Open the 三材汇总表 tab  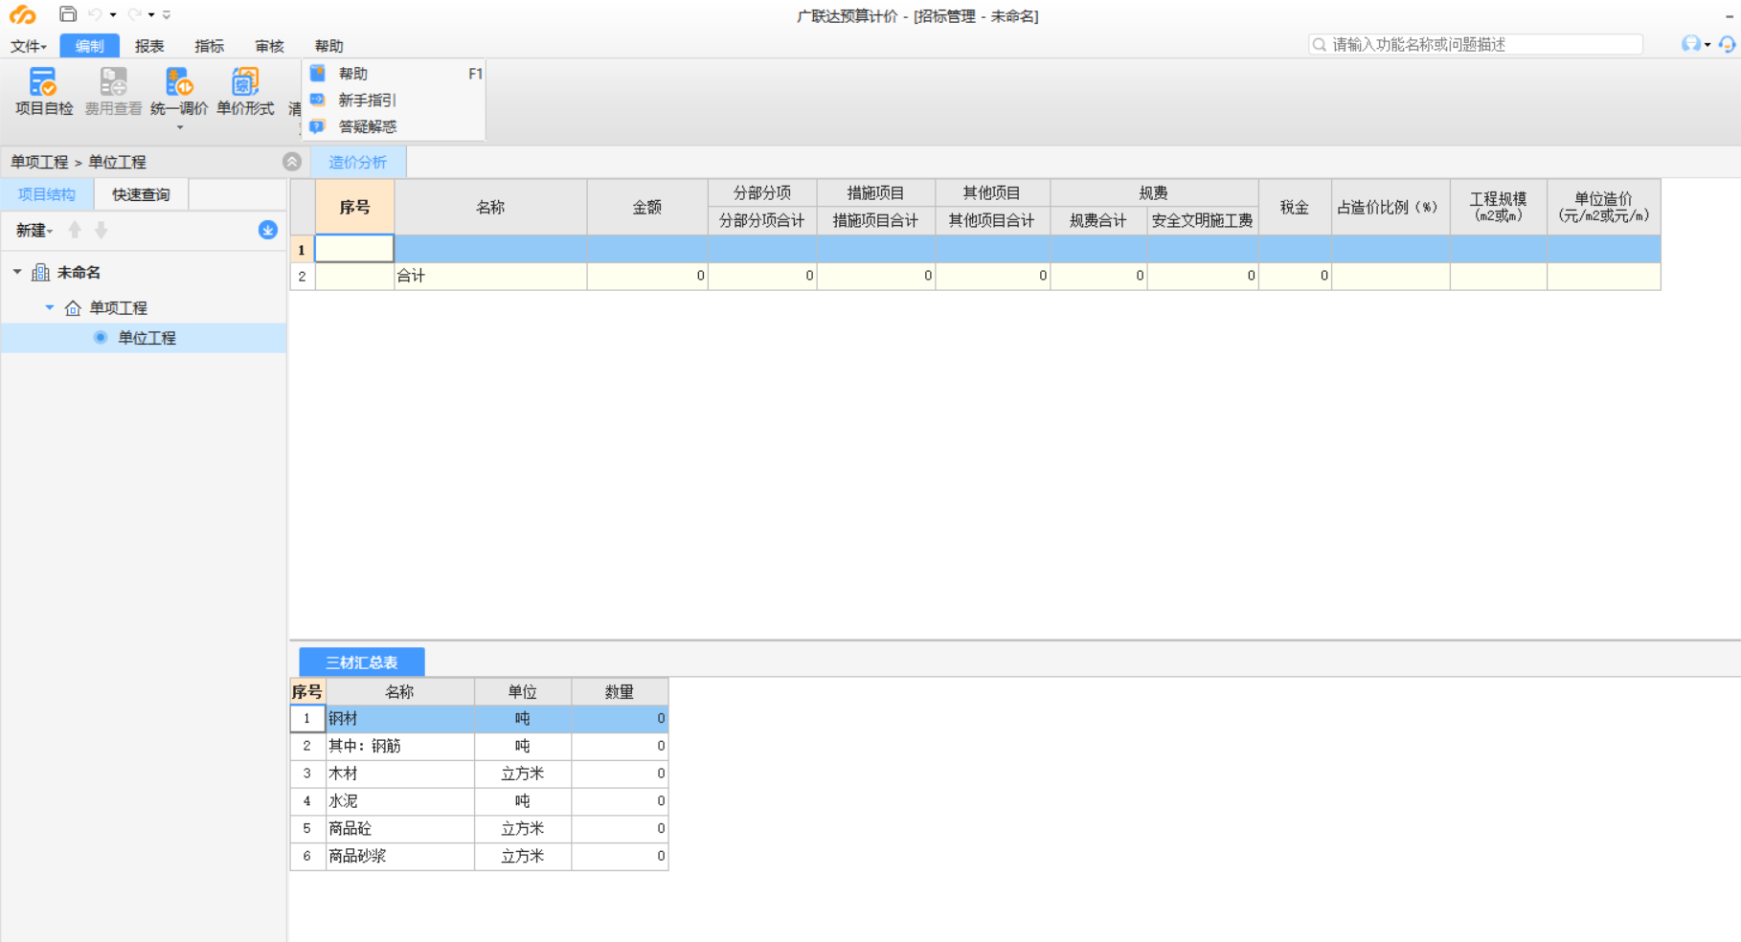(362, 662)
